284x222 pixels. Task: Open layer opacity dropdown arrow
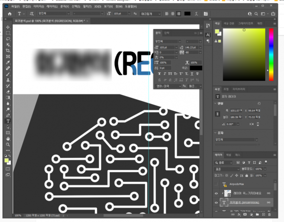[265, 169]
